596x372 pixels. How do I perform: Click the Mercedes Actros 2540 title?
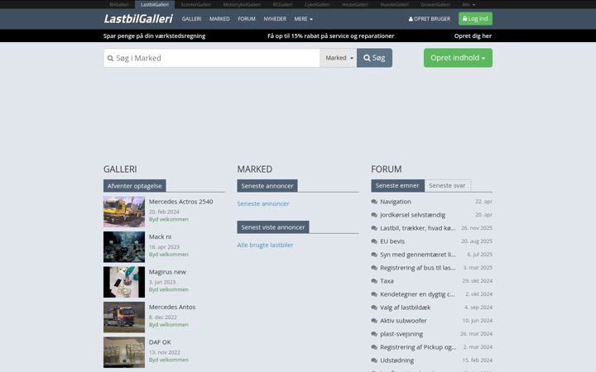point(181,202)
